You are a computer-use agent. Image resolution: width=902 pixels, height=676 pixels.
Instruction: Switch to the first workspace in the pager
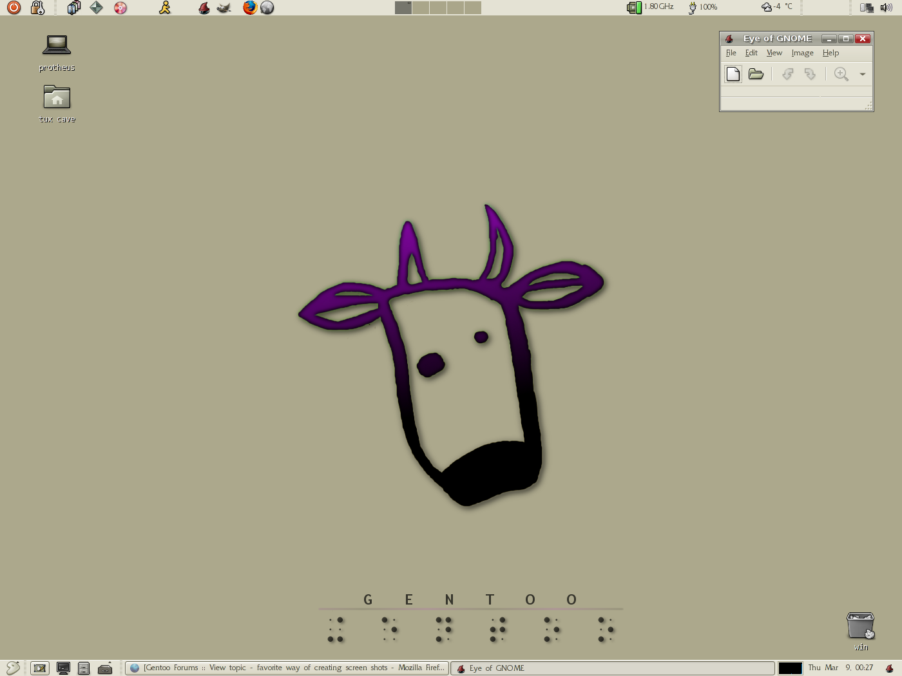pos(403,8)
